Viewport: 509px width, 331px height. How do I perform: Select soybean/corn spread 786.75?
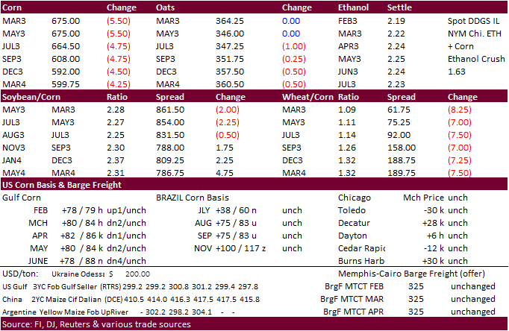pos(169,173)
